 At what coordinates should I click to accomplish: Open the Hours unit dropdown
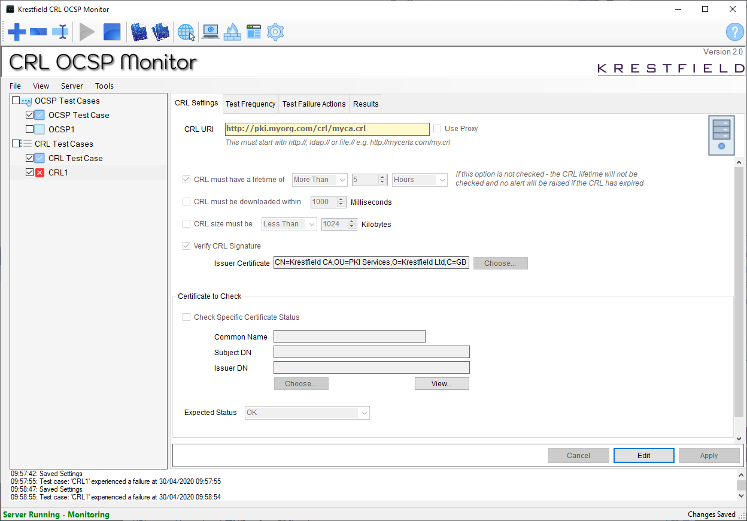[420, 180]
